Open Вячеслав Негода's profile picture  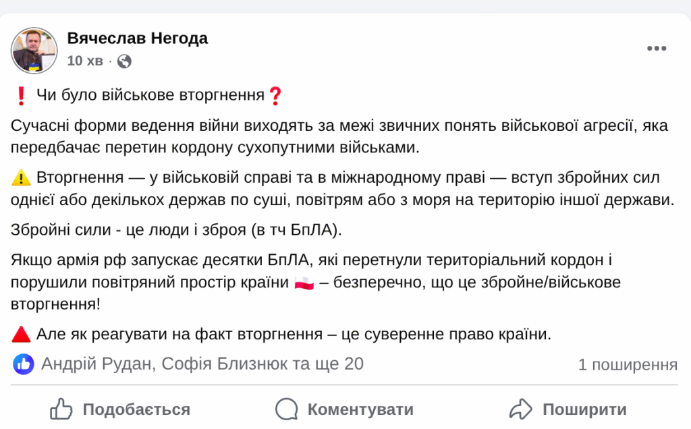pyautogui.click(x=34, y=51)
